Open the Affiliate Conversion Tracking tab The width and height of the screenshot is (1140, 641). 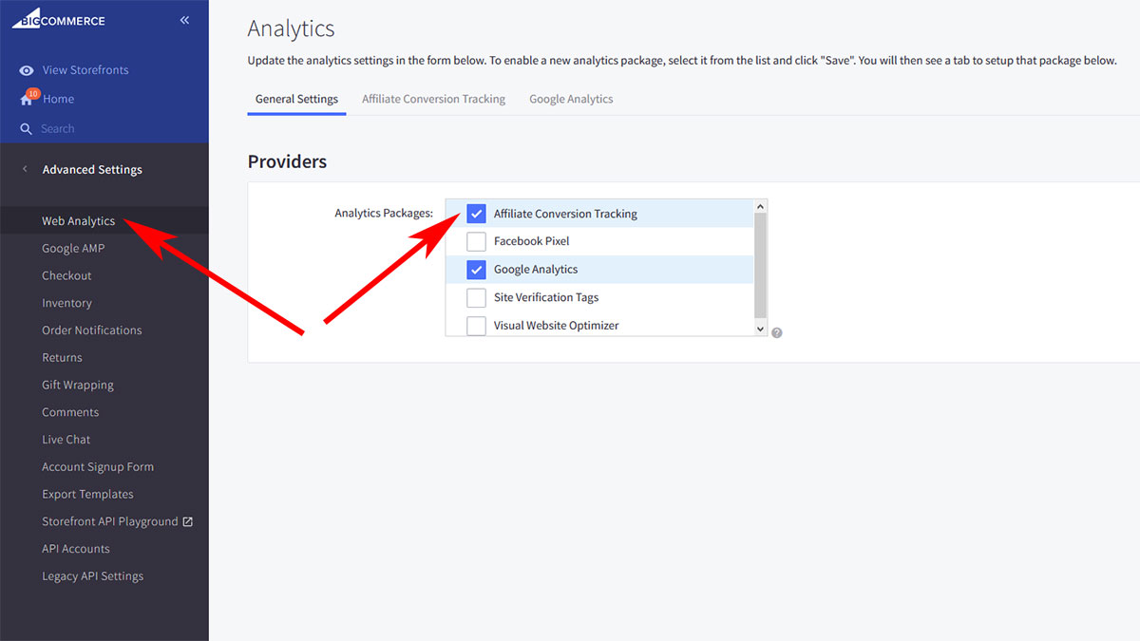pyautogui.click(x=433, y=99)
